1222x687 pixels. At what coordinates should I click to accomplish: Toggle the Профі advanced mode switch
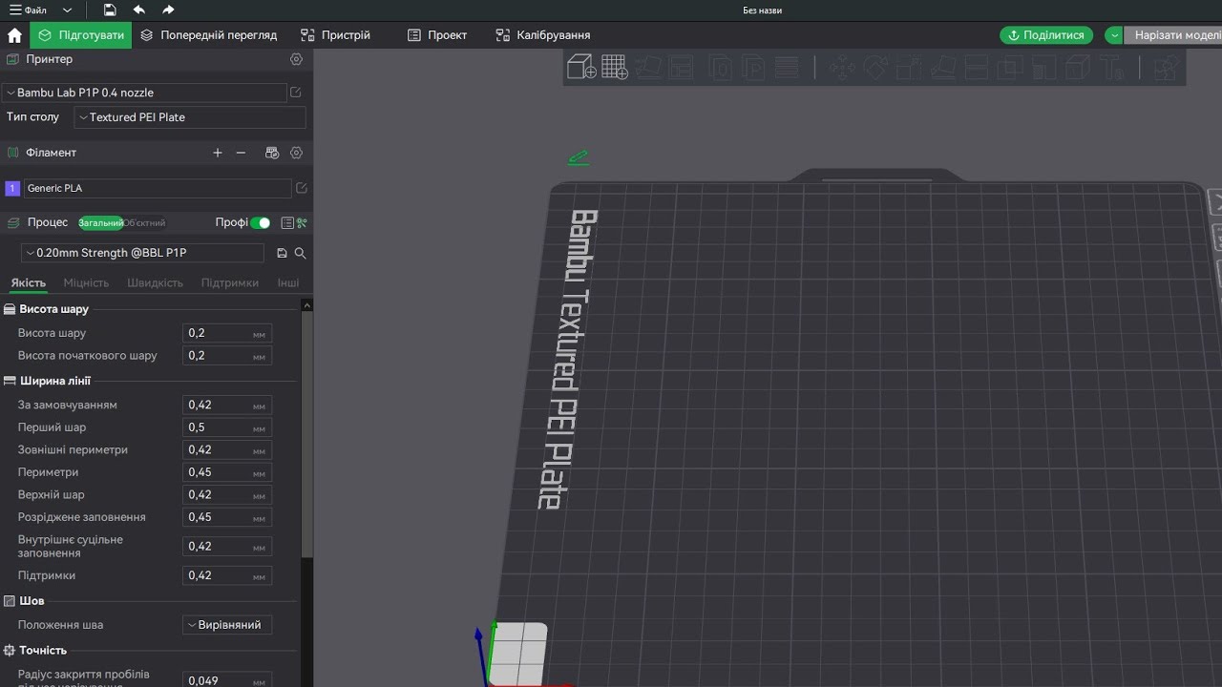pos(261,222)
